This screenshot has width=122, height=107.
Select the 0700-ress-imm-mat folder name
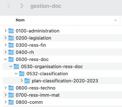[x=38, y=95]
